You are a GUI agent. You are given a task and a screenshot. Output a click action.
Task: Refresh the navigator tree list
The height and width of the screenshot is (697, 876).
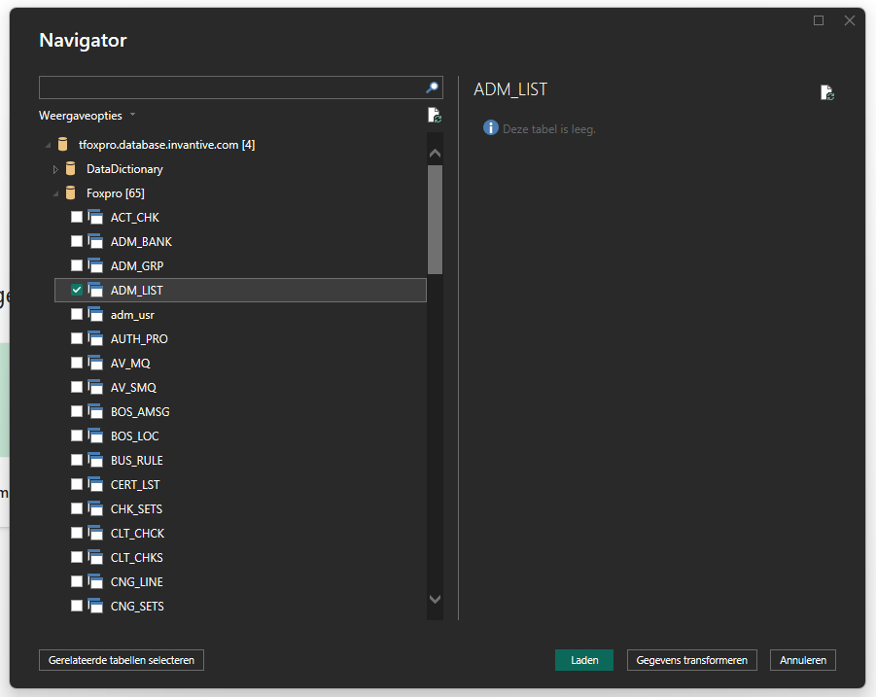[434, 116]
